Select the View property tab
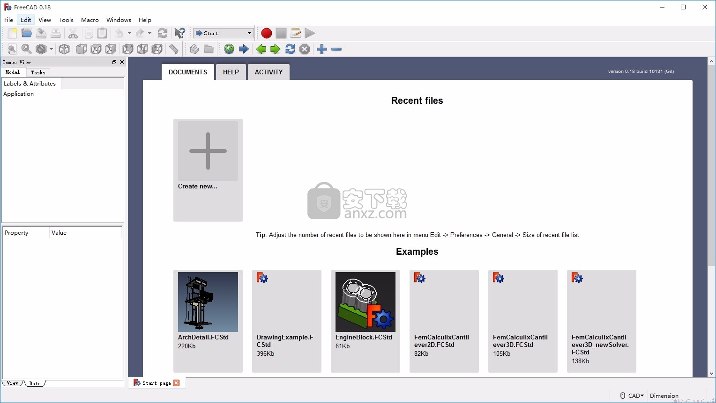 [x=13, y=383]
